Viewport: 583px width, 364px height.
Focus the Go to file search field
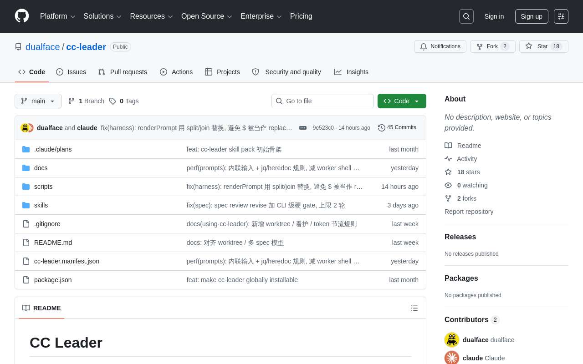(322, 101)
